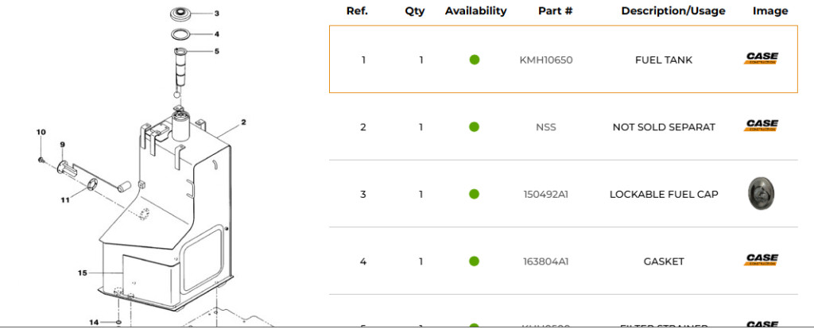Select the FUEL TANK description
Viewport: 814px width, 329px height.
tap(664, 60)
